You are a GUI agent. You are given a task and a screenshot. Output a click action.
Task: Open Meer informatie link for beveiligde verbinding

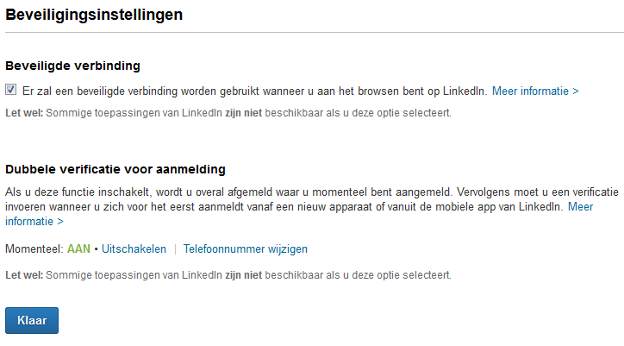(534, 90)
